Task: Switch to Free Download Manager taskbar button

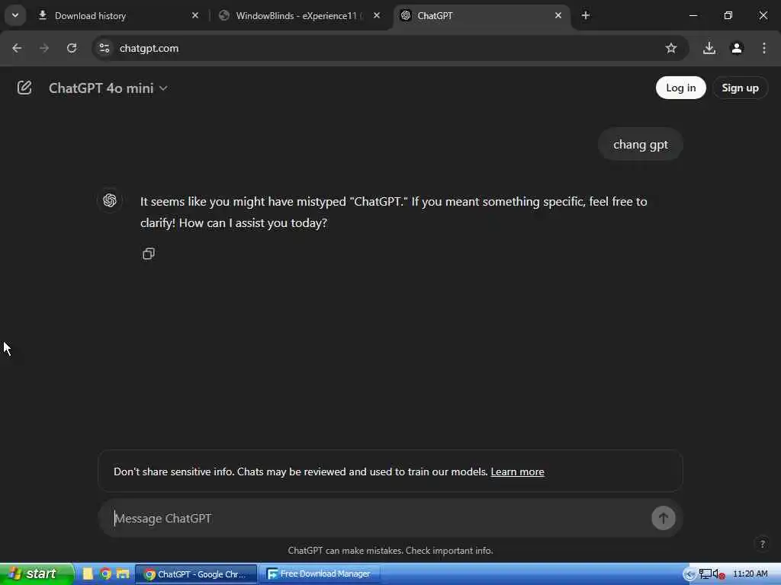Action: pyautogui.click(x=320, y=574)
